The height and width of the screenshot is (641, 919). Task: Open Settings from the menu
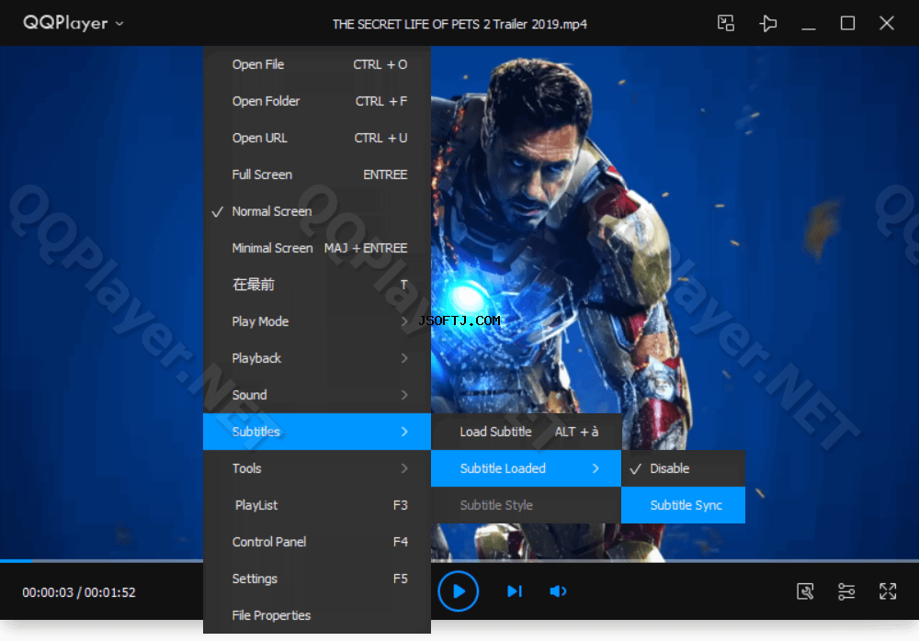point(317,579)
